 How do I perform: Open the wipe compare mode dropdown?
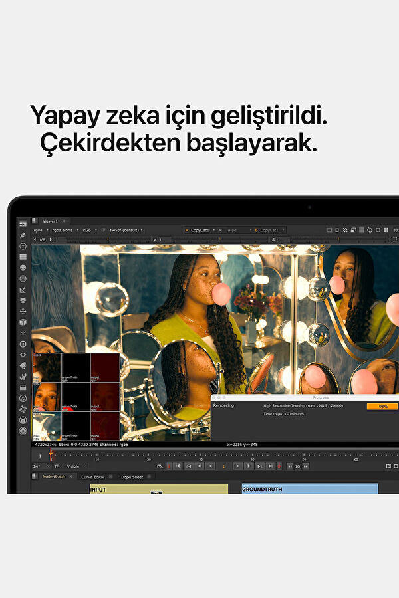tap(239, 230)
